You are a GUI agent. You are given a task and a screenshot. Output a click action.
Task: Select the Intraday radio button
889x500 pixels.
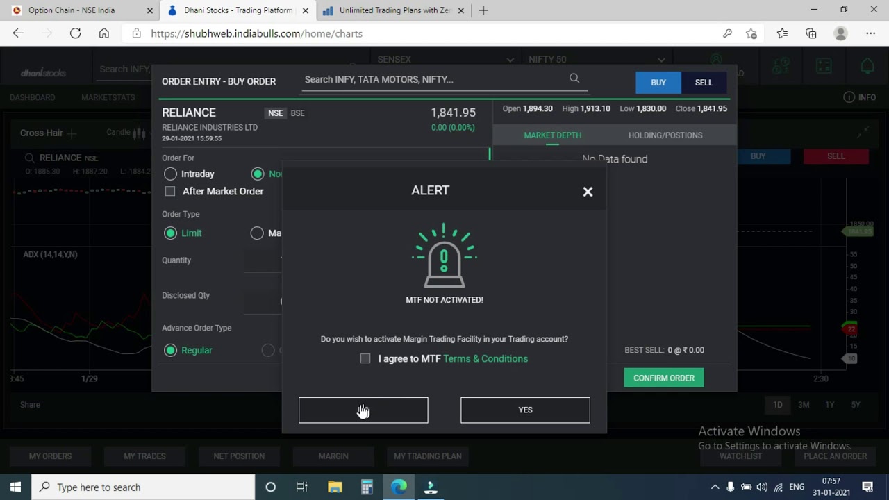pyautogui.click(x=170, y=174)
